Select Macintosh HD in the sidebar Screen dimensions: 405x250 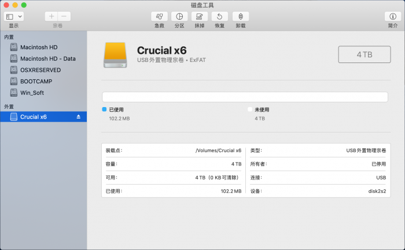(x=46, y=47)
